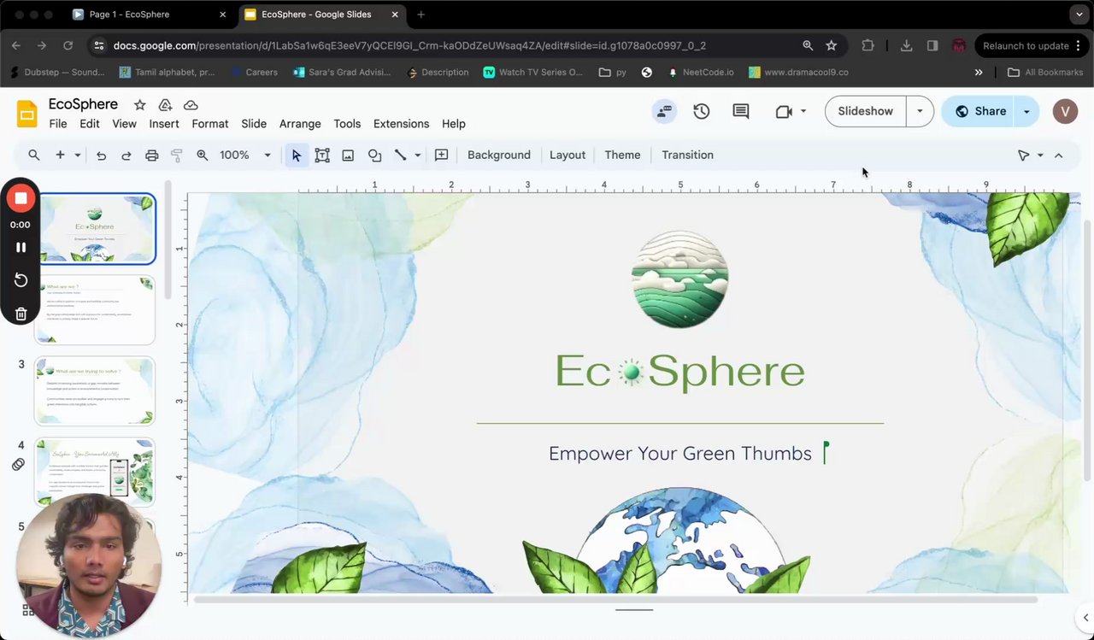
Task: Click the zoom magnifier tool icon
Action: tap(203, 155)
